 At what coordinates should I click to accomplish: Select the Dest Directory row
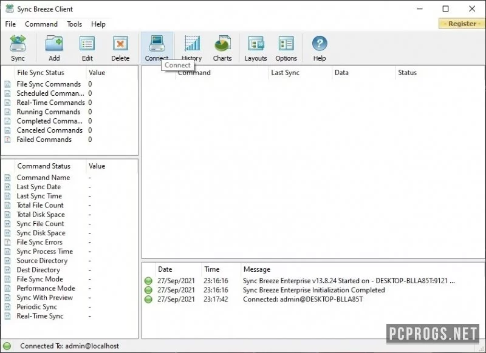click(x=70, y=270)
